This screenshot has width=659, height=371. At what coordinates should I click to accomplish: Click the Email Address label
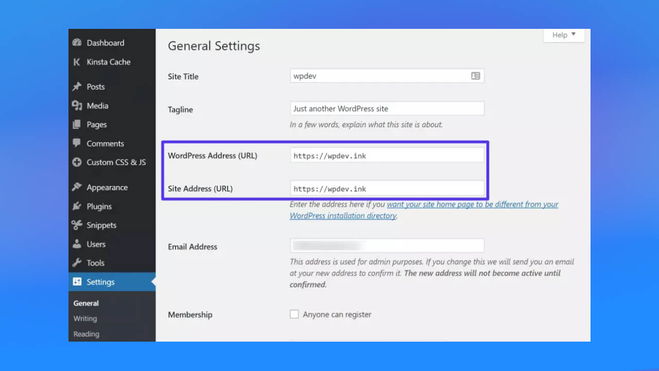pos(193,247)
